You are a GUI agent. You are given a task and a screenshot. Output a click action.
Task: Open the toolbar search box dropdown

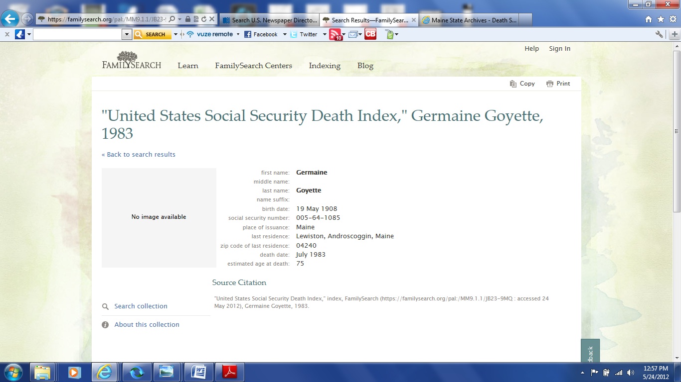pyautogui.click(x=126, y=34)
